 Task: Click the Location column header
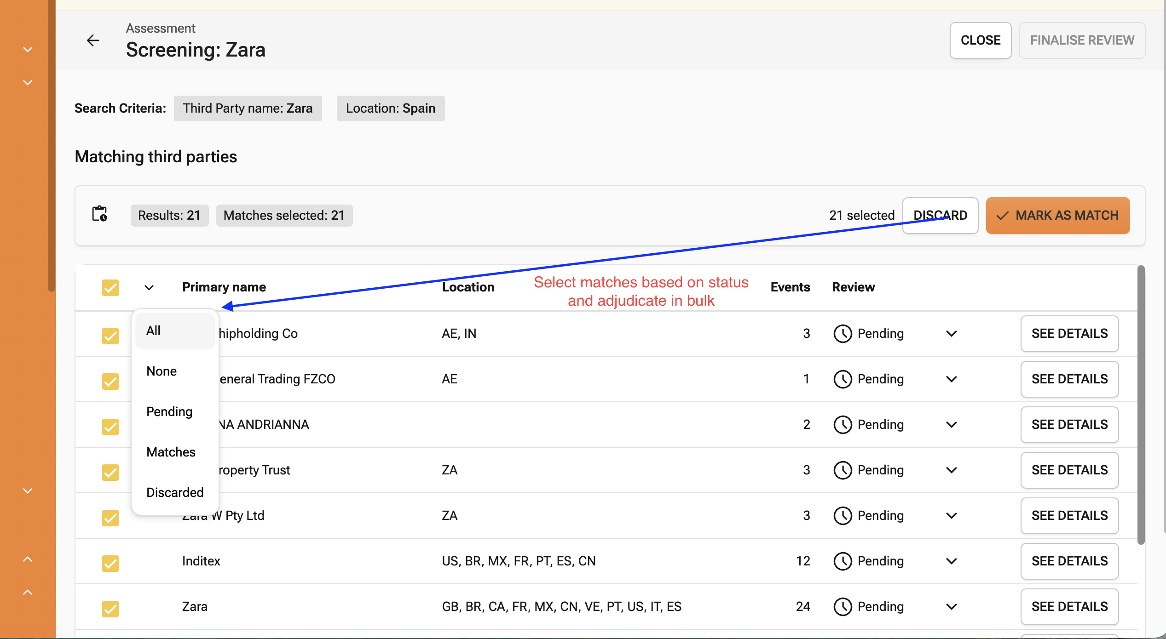tap(468, 287)
